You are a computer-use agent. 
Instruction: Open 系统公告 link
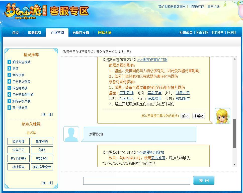[x=186, y=32]
